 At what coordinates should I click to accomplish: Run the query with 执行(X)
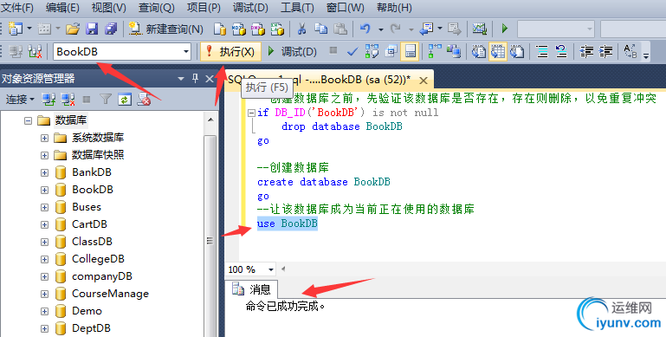point(230,51)
